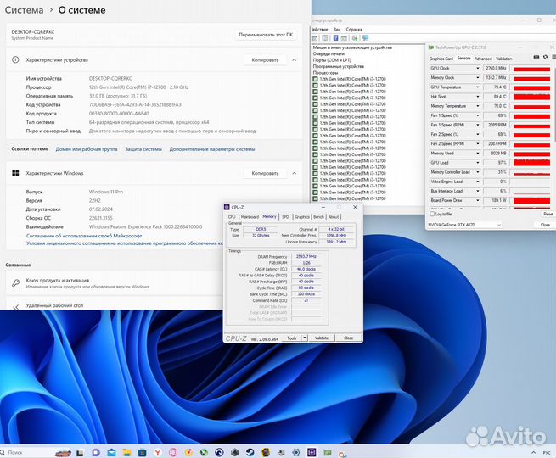Switch to the SPD tab in CPU-Z
This screenshot has height=458, width=556.
(x=285, y=217)
